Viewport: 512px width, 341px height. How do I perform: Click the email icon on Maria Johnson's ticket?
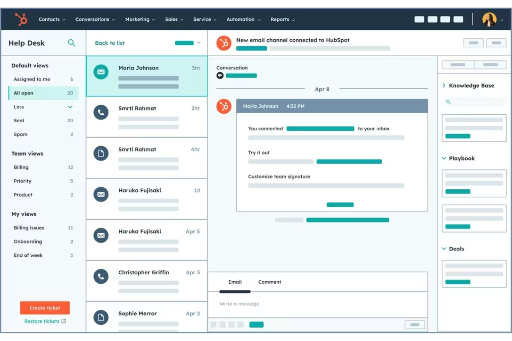[x=101, y=72]
